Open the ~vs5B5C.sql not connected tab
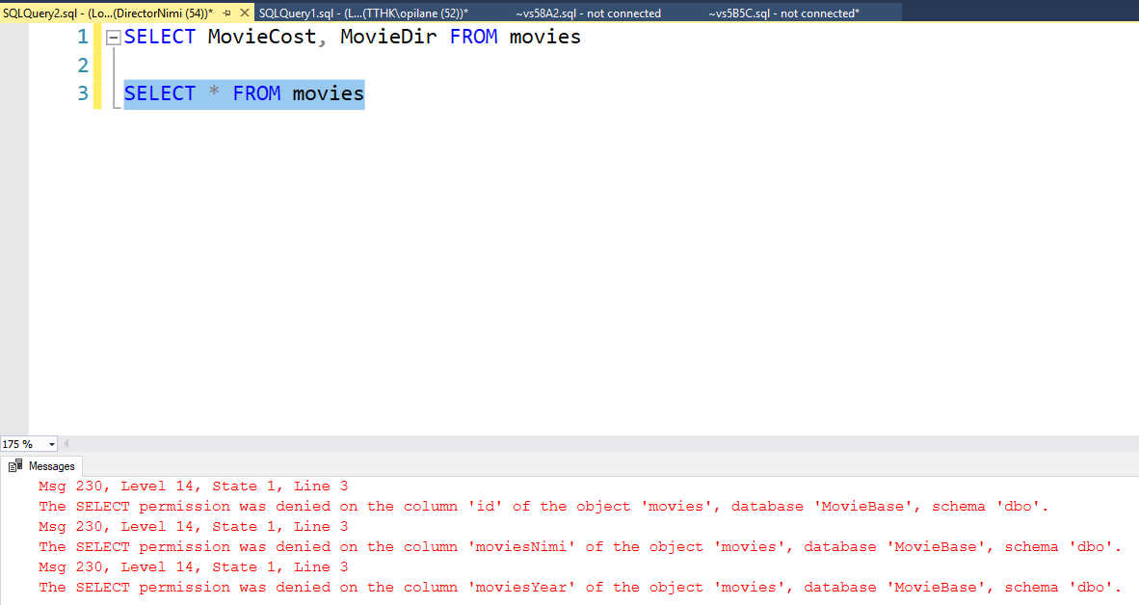1139x605 pixels. (783, 13)
